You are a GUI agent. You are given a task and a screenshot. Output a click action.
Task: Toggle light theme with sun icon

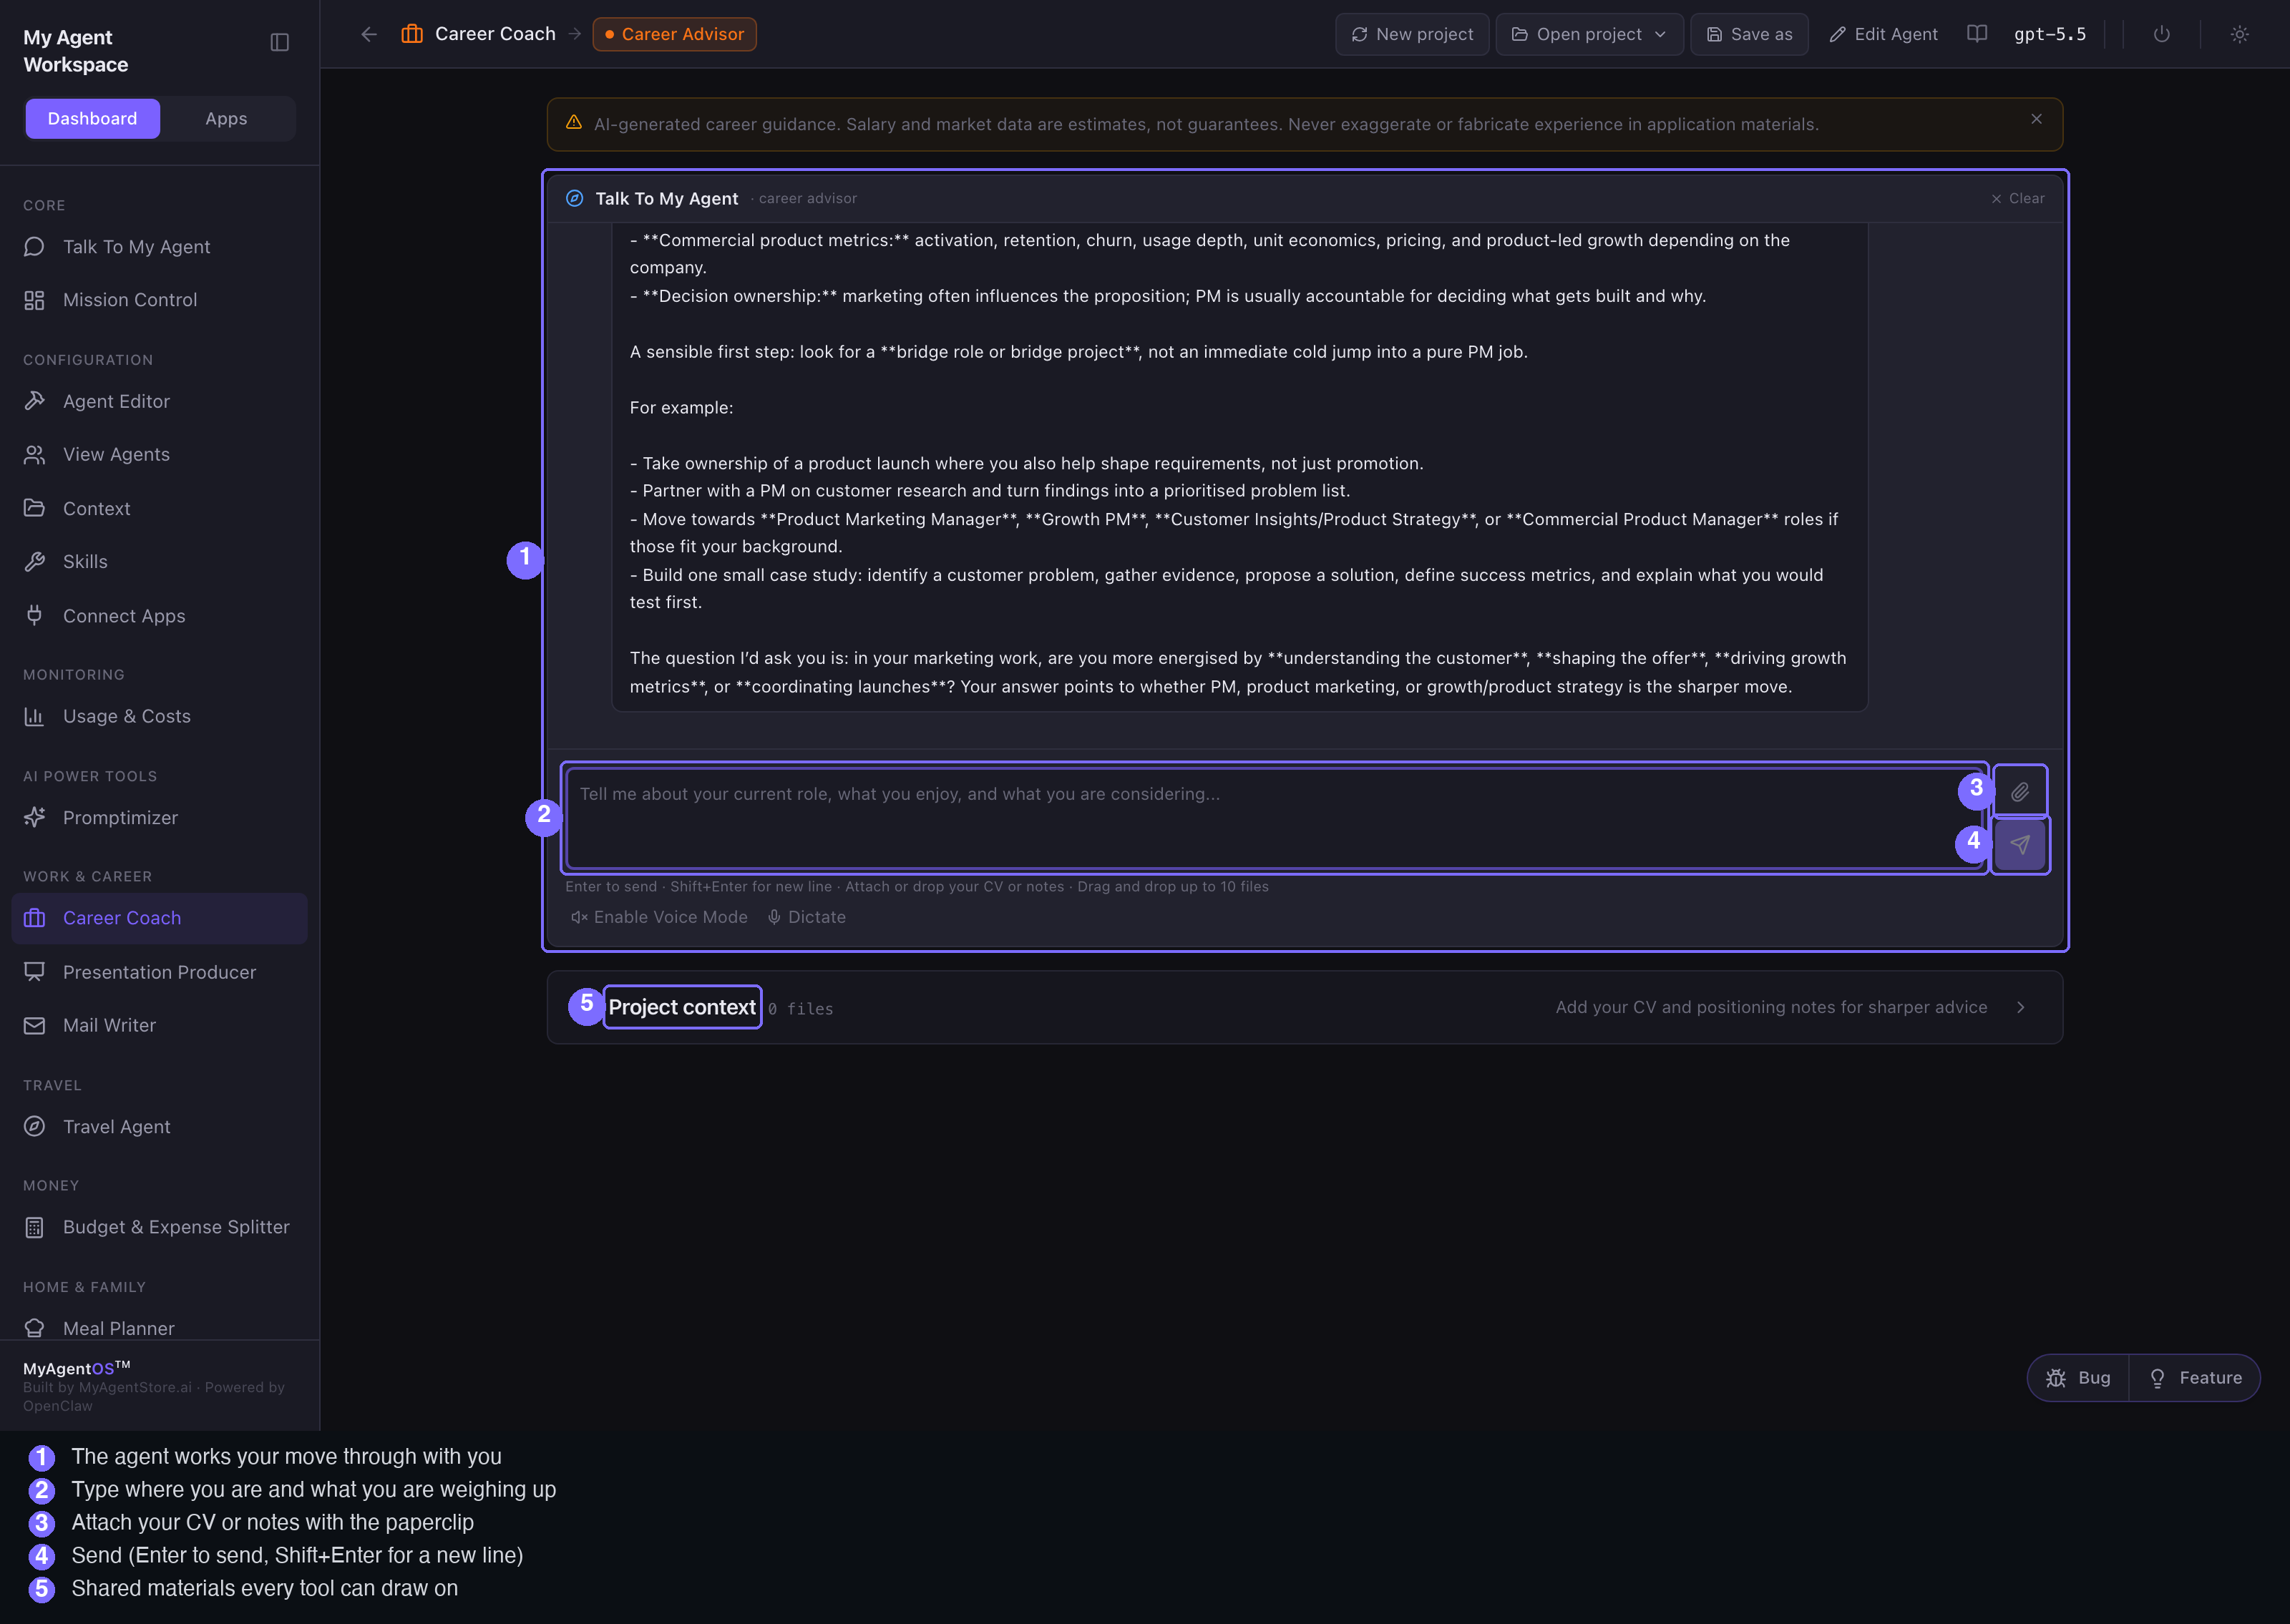pos(2240,34)
